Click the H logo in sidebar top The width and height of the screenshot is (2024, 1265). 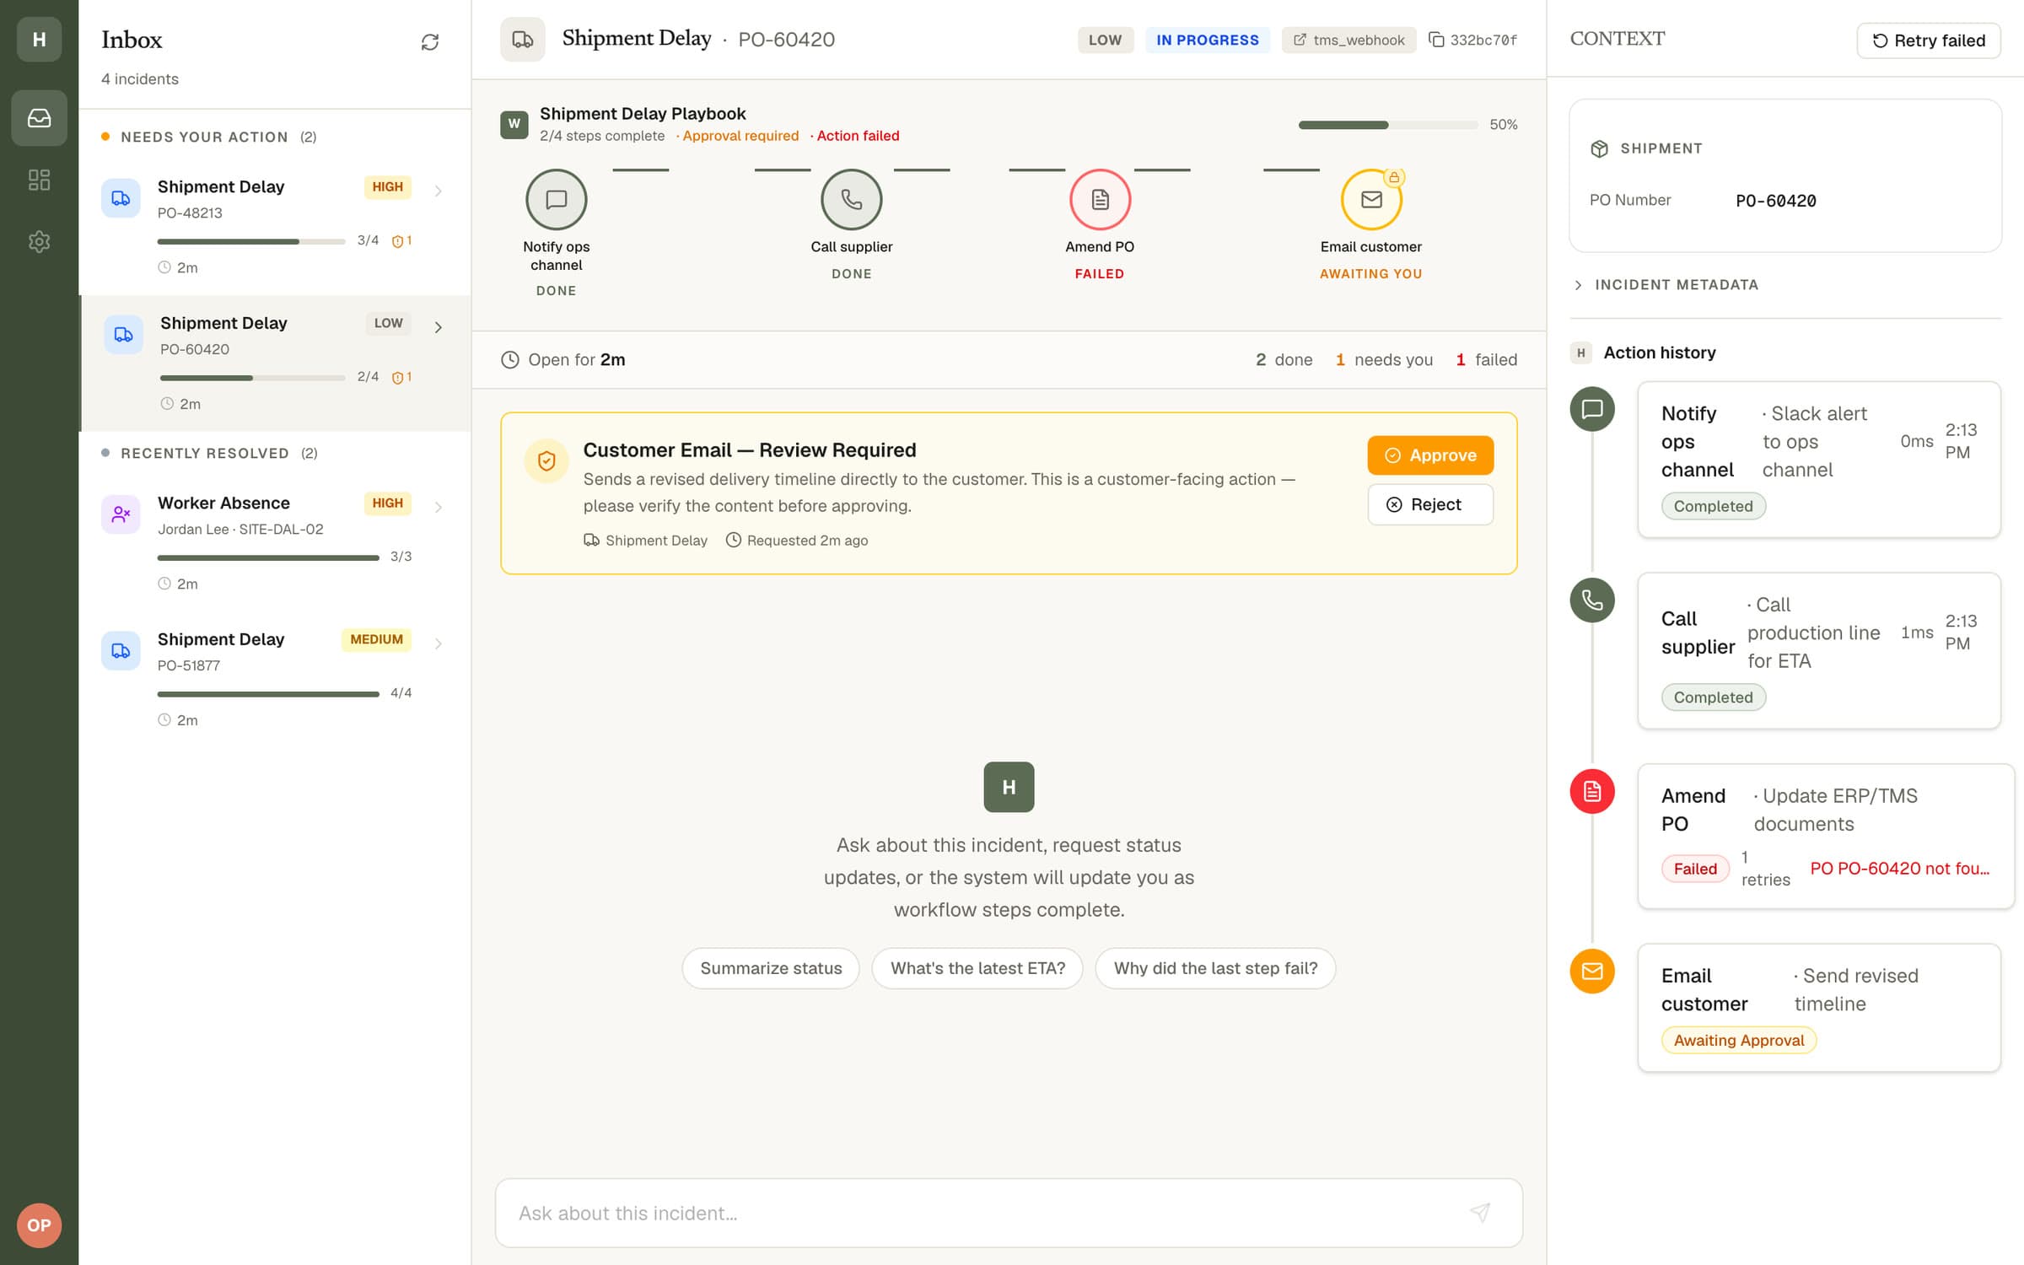click(x=39, y=40)
